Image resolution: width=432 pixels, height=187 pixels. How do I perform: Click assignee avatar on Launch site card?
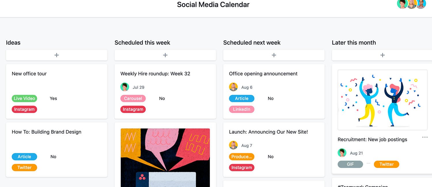pyautogui.click(x=233, y=145)
